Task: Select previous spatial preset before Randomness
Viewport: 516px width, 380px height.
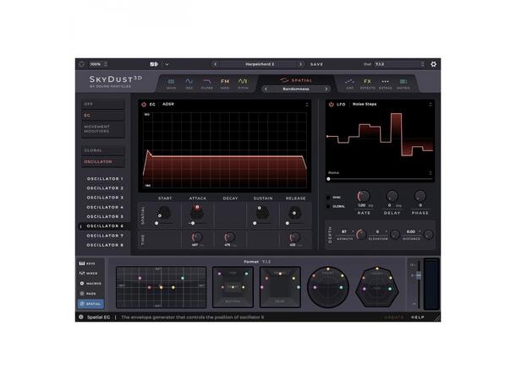Action: [266, 89]
